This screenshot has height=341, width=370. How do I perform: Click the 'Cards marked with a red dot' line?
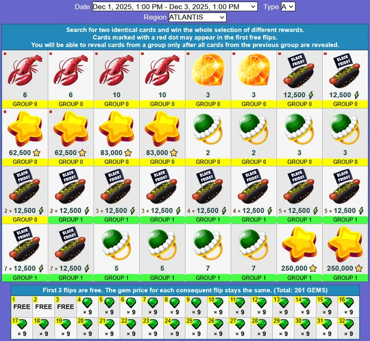(x=185, y=38)
